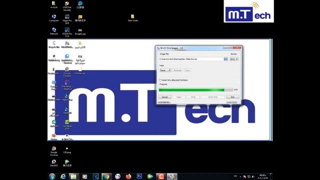Click the hash Copy button

tap(187, 70)
